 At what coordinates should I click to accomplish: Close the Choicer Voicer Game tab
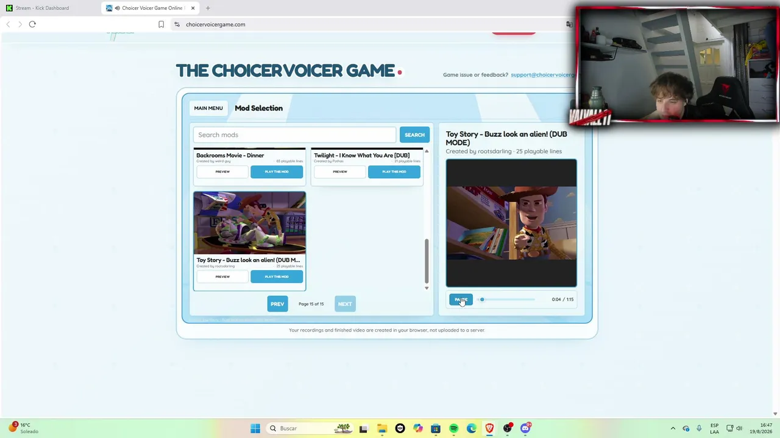(193, 8)
